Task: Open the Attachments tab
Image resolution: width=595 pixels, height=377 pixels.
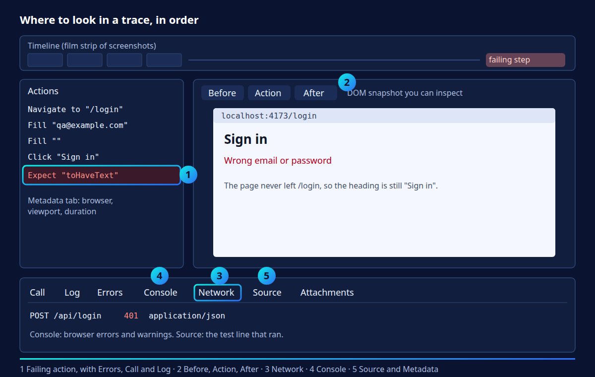Action: click(327, 293)
